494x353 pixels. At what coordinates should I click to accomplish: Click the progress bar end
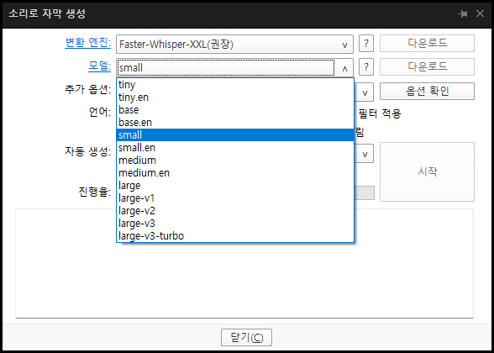coord(365,192)
